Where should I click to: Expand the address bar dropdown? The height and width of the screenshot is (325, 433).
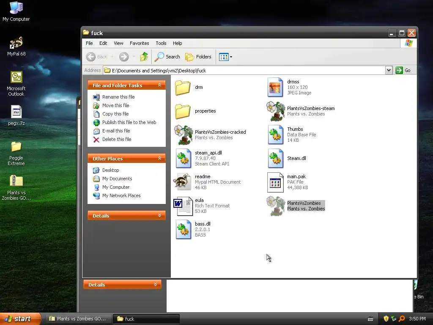tap(389, 71)
